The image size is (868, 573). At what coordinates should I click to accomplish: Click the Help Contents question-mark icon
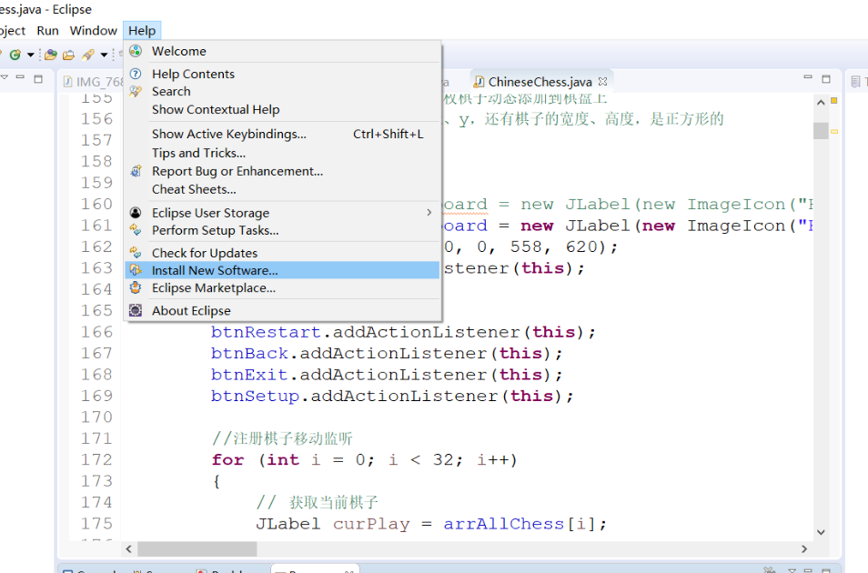[136, 74]
